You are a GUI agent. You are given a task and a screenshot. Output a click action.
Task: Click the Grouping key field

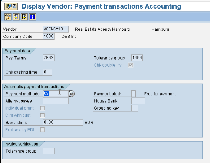pos(135,108)
